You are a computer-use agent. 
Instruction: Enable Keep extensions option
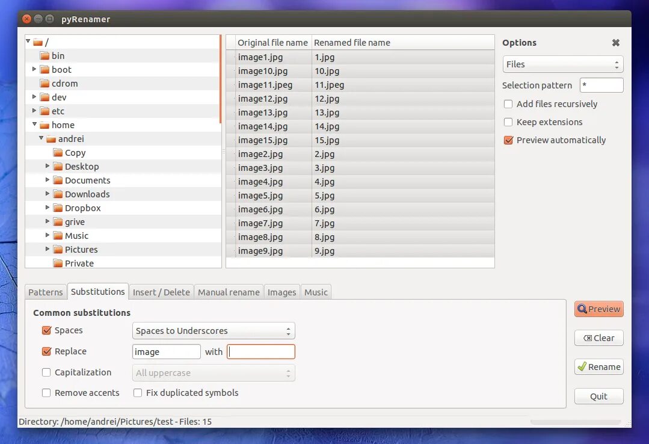(x=508, y=122)
